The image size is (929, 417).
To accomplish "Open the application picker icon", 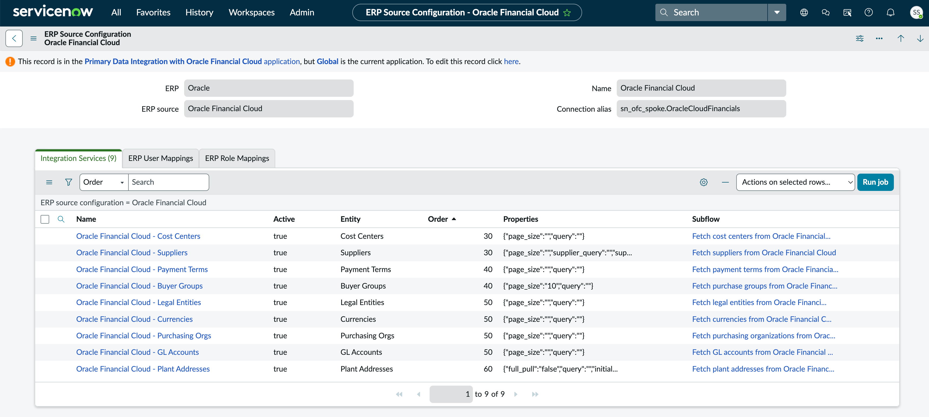I will click(847, 13).
